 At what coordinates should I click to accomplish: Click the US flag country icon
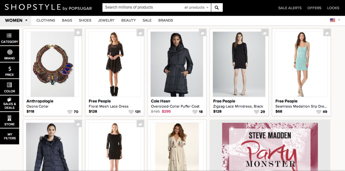pos(333,20)
